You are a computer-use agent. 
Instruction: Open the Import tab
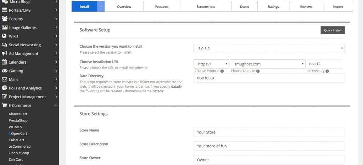pos(338,6)
